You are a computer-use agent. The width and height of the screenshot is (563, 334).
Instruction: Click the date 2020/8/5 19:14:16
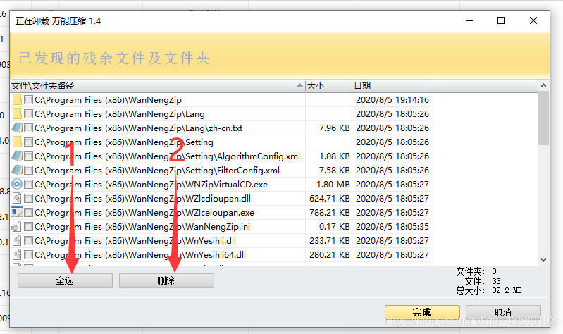(x=392, y=100)
